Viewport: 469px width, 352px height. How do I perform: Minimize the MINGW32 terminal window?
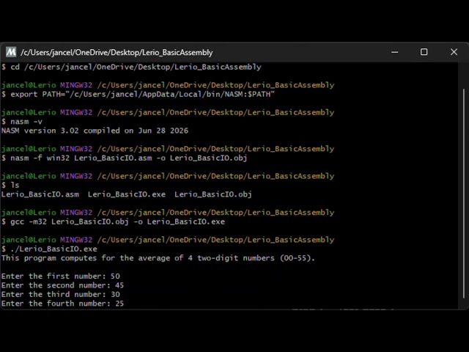point(394,52)
